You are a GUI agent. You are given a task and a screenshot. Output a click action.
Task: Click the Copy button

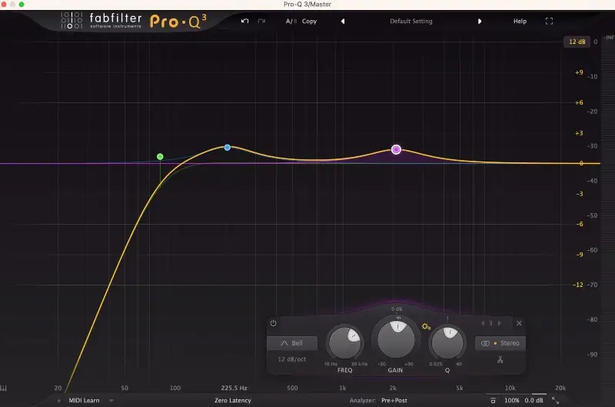point(309,21)
